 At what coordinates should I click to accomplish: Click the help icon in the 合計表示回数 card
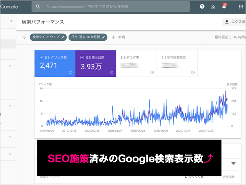[112, 72]
